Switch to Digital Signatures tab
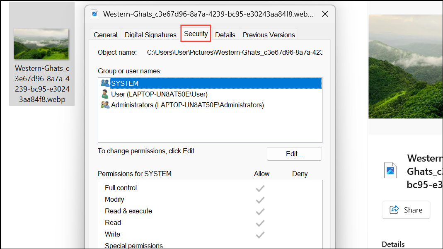 150,35
